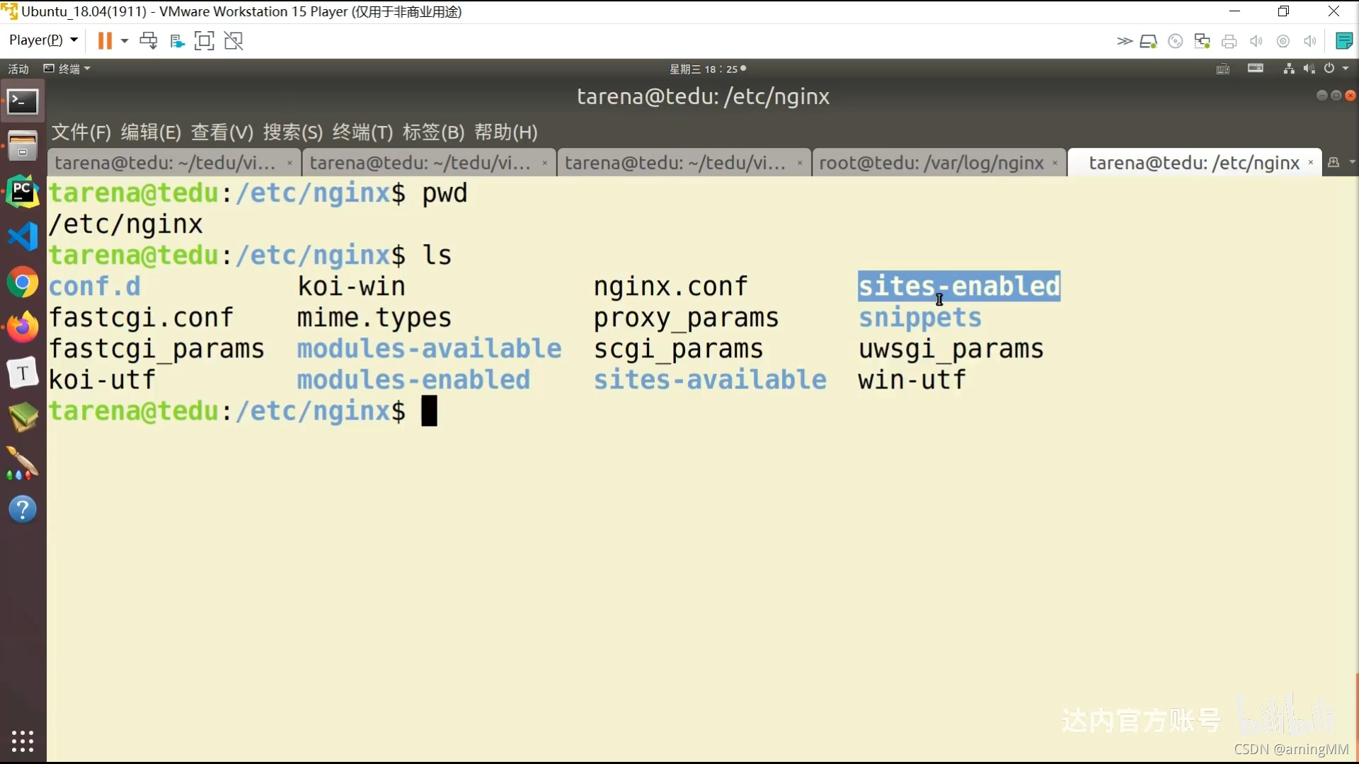The width and height of the screenshot is (1359, 764).
Task: Switch to root@tedu: /var/log/nginx tab
Action: (x=931, y=163)
